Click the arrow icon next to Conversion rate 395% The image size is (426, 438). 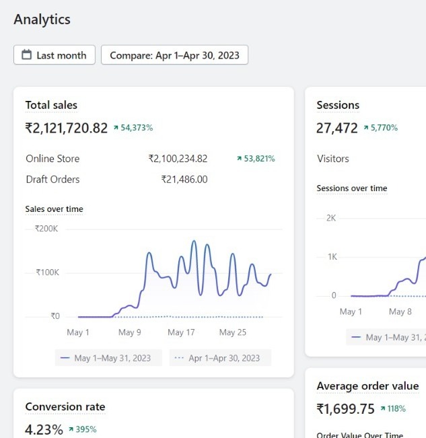tap(71, 429)
